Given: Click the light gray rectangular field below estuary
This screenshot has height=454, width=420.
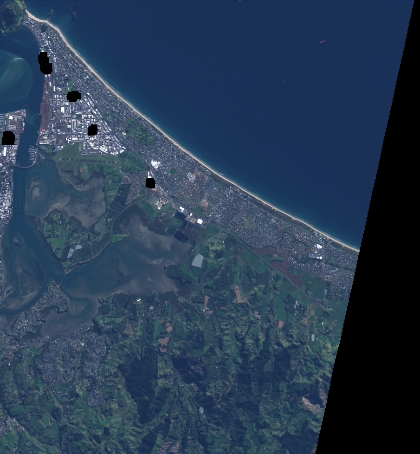Looking at the screenshot, I should [197, 261].
